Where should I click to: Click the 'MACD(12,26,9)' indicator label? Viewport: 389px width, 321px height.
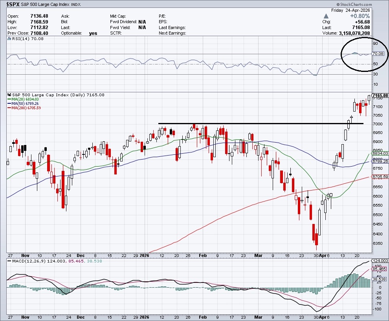29,261
